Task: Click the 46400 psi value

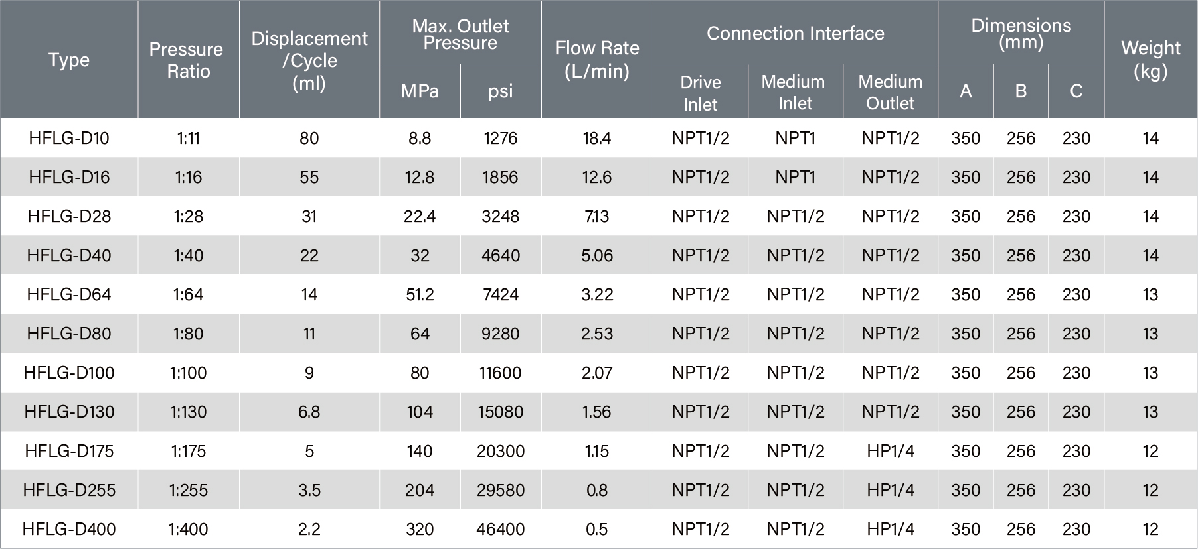Action: point(501,529)
